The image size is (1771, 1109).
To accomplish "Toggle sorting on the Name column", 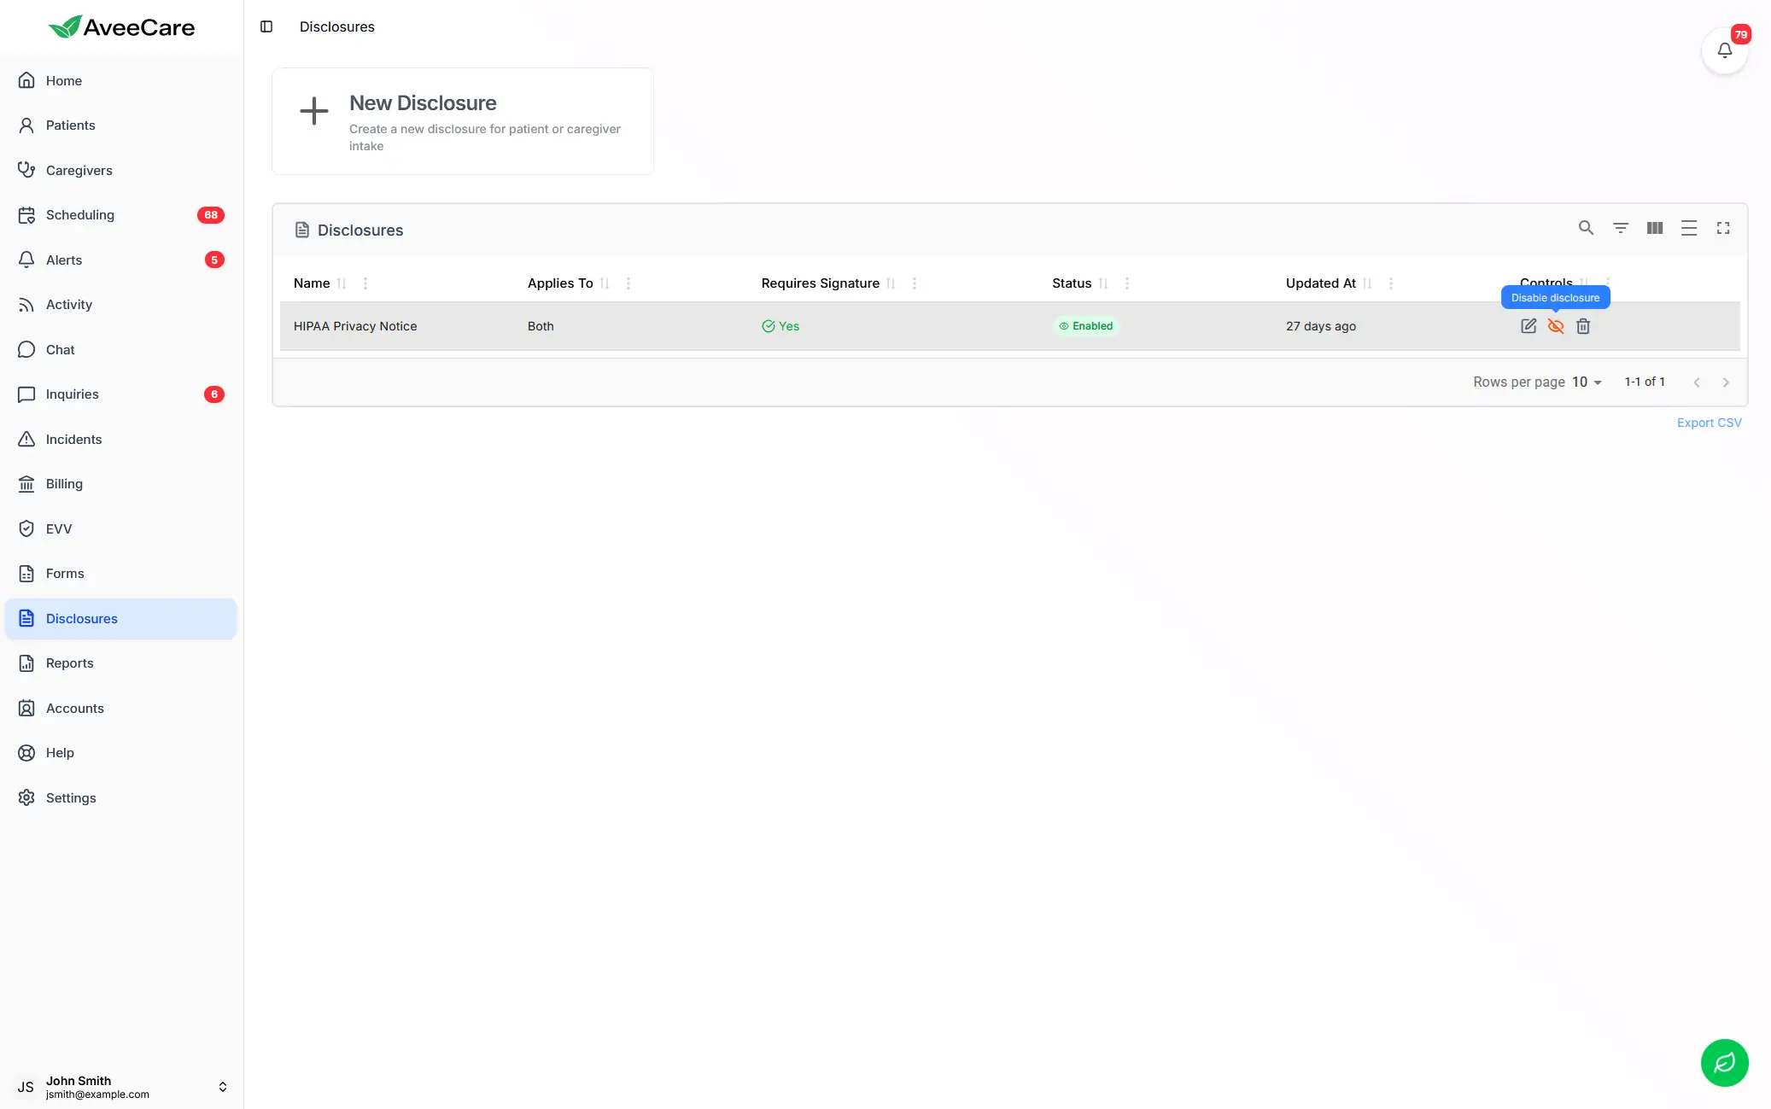I will (x=342, y=283).
